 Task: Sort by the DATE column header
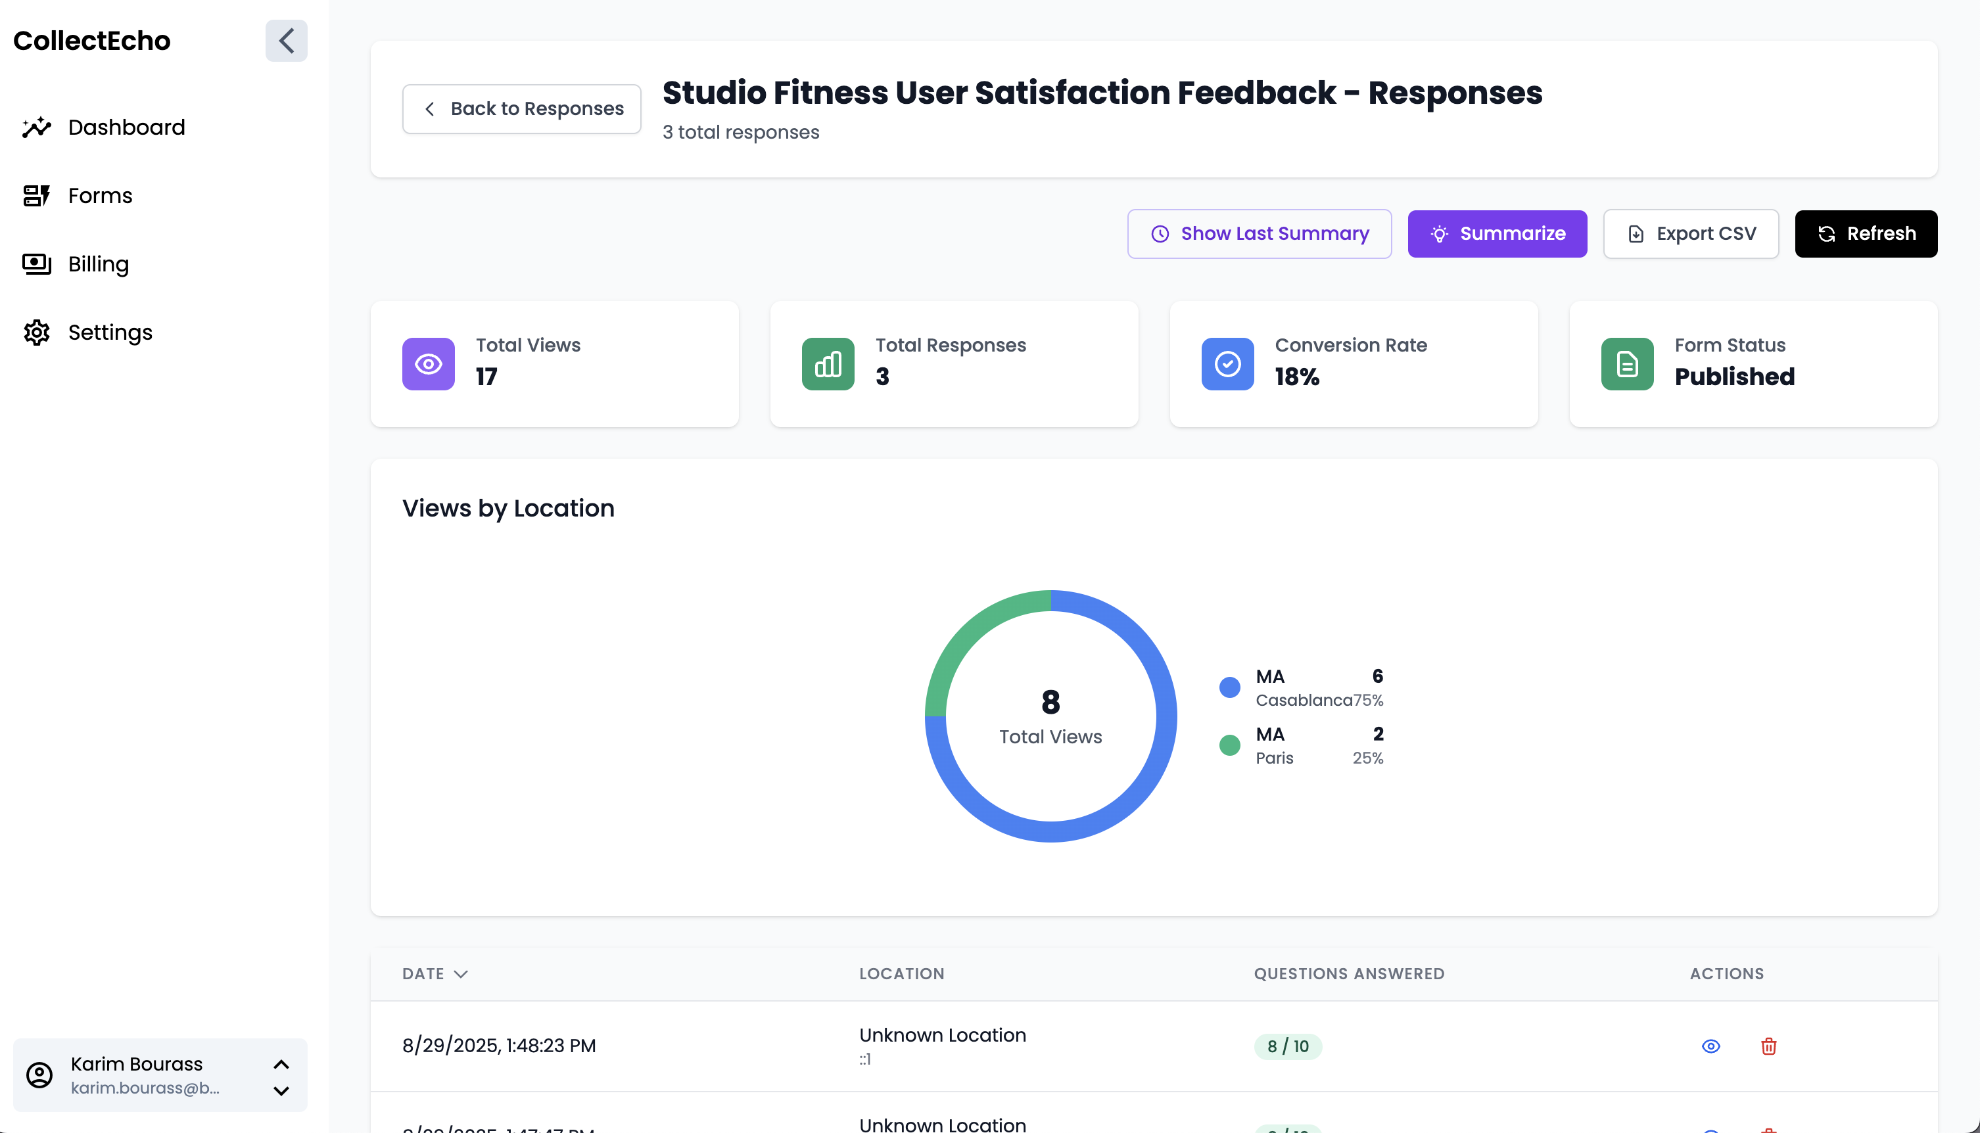point(435,973)
